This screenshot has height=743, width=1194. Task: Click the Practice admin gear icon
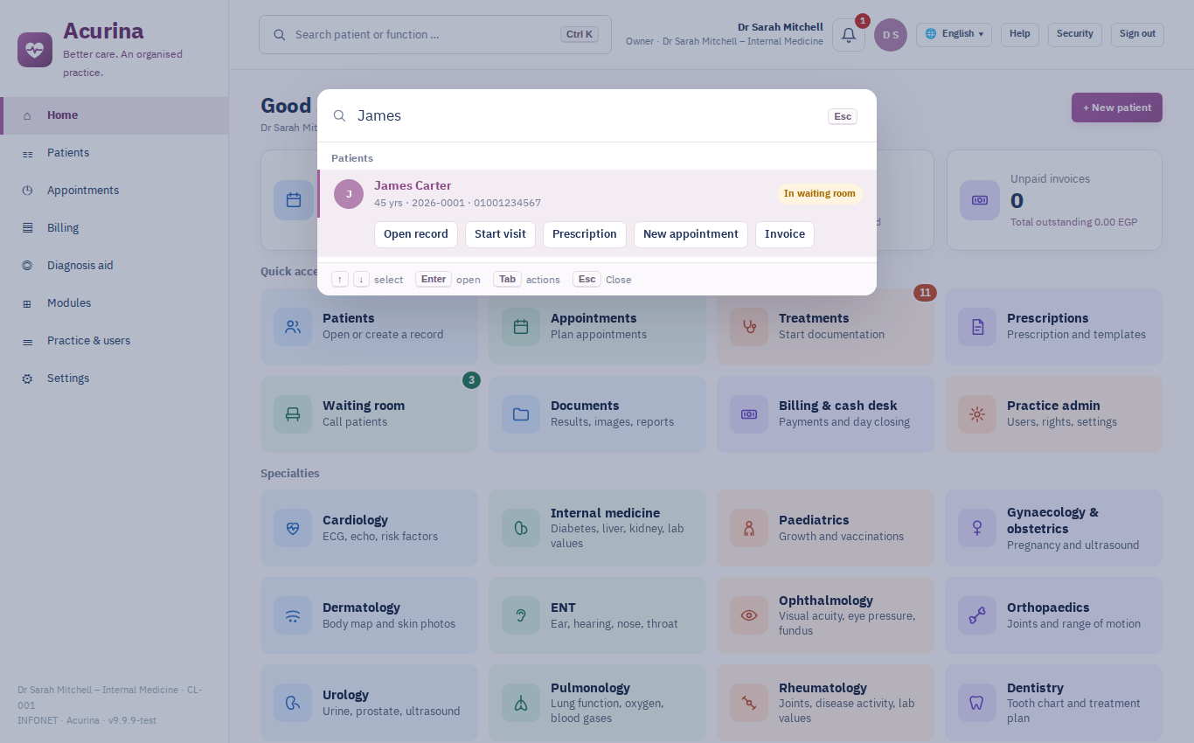pyautogui.click(x=977, y=414)
